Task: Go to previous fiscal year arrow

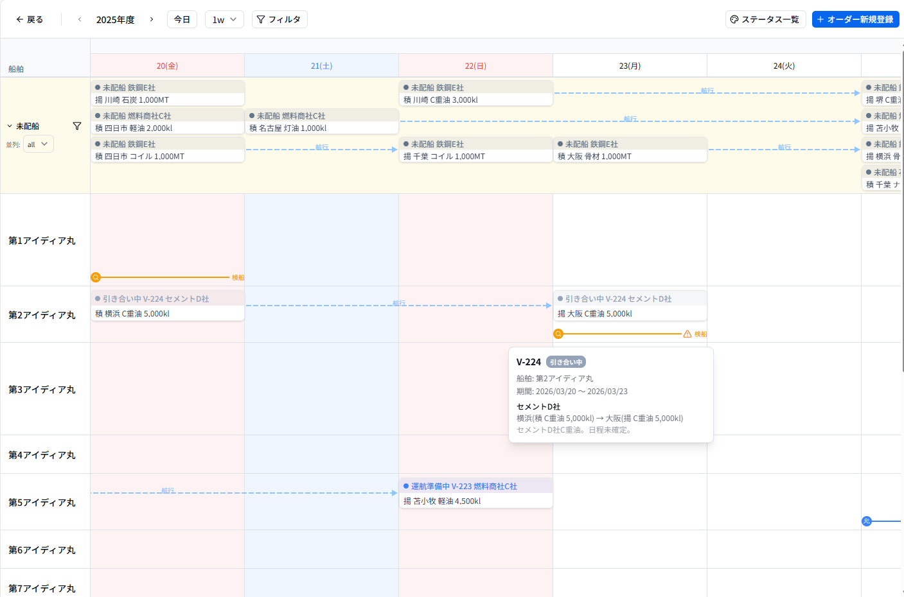Action: pyautogui.click(x=80, y=19)
